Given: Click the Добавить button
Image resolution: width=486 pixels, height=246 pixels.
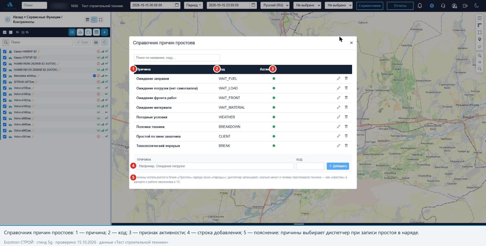Looking at the screenshot, I should (x=338, y=166).
